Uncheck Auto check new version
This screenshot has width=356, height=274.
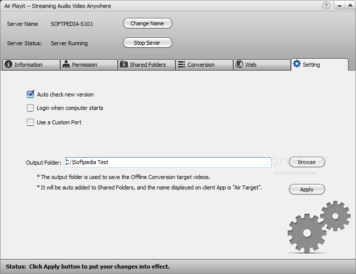point(30,94)
